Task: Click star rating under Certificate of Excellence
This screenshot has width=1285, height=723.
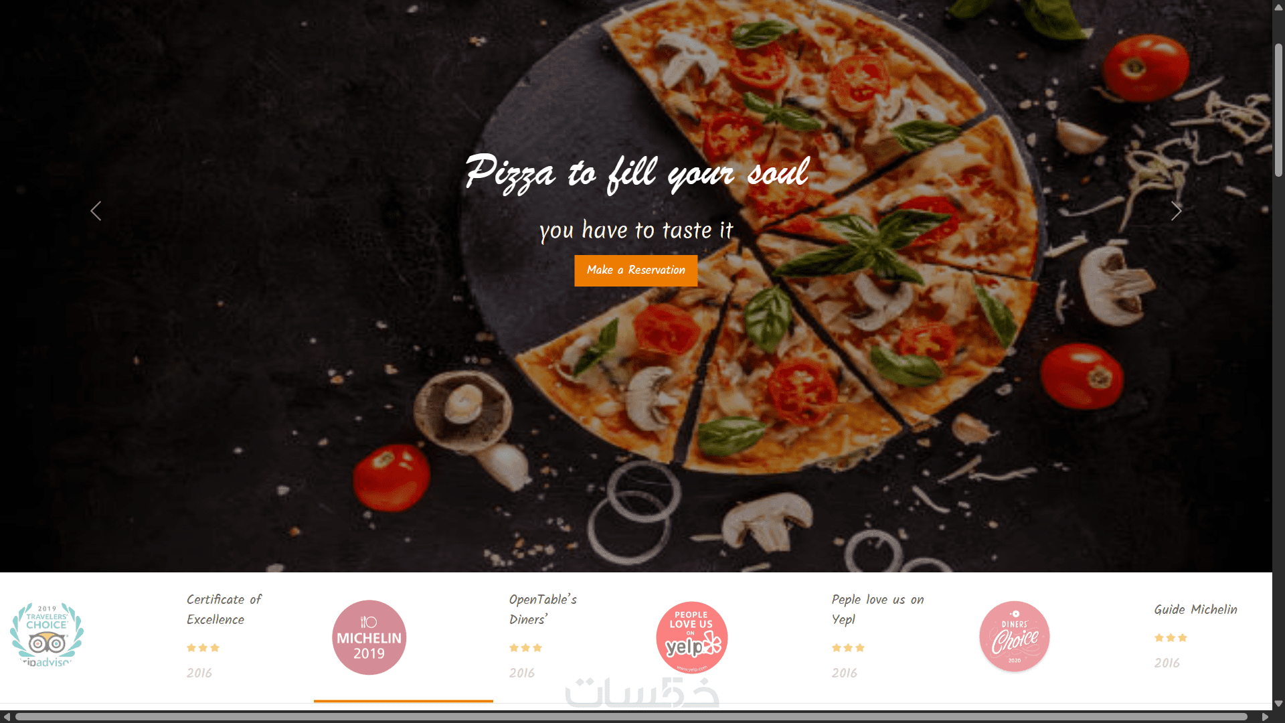Action: [x=203, y=648]
